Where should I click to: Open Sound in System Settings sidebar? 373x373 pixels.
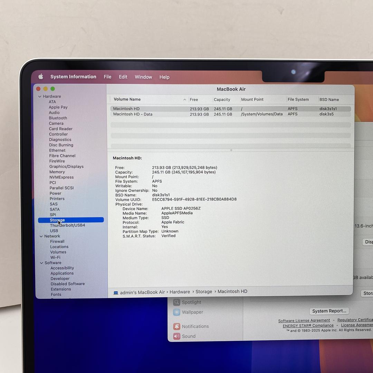(184, 336)
